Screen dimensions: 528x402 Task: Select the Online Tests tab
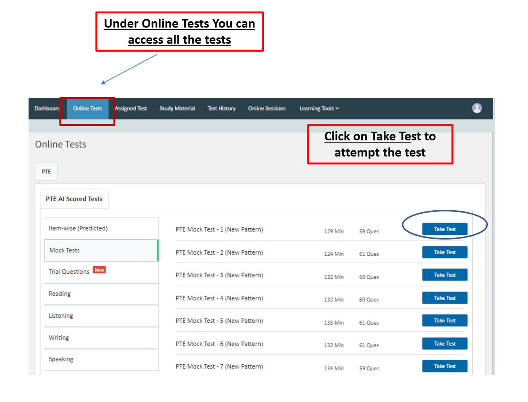click(x=87, y=108)
